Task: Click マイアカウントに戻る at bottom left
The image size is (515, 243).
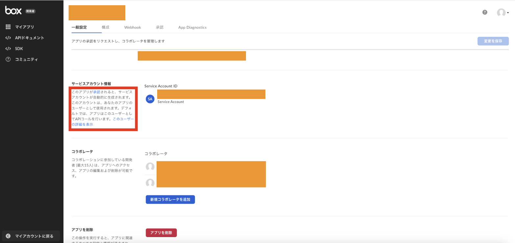Action: (x=31, y=236)
